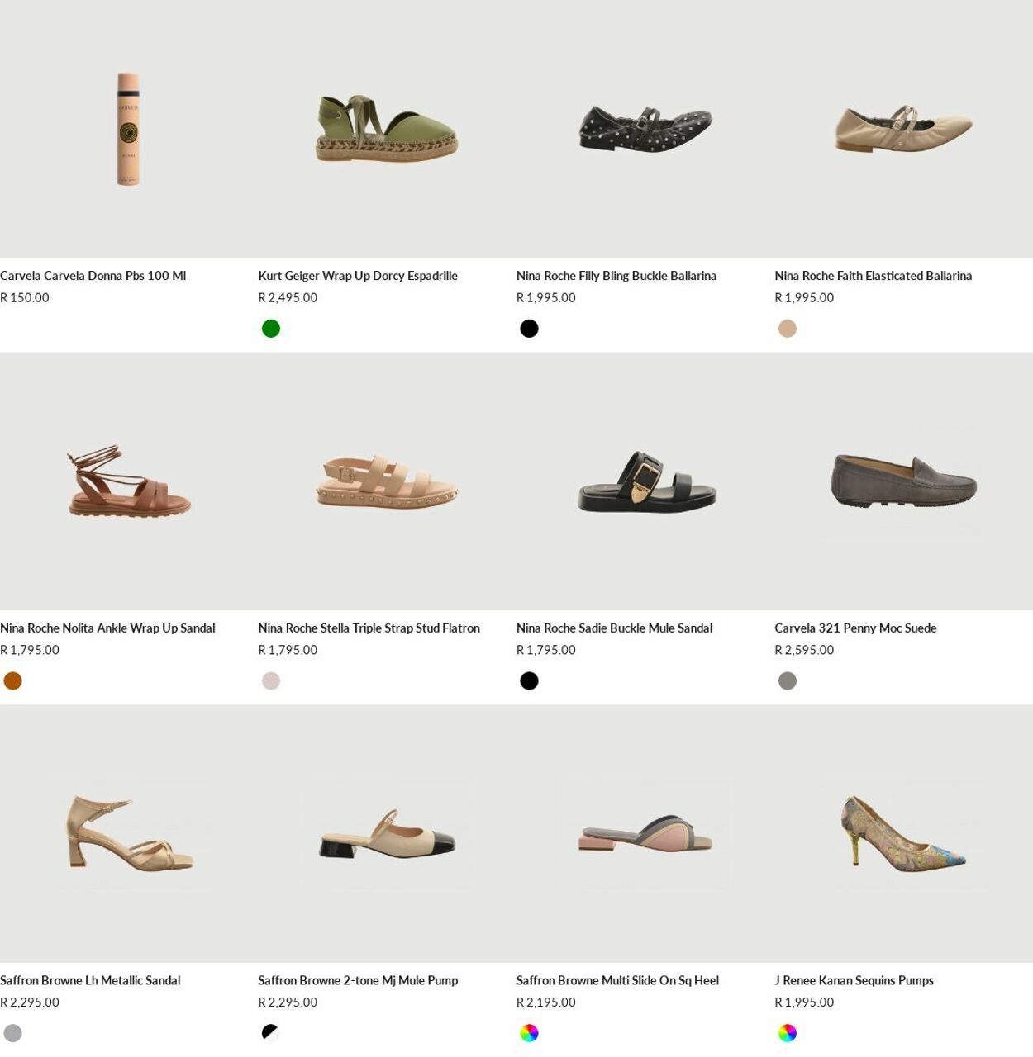Click R 2,295.00 under Lh Metallic Sandal
This screenshot has width=1033, height=1057.
[x=30, y=1002]
